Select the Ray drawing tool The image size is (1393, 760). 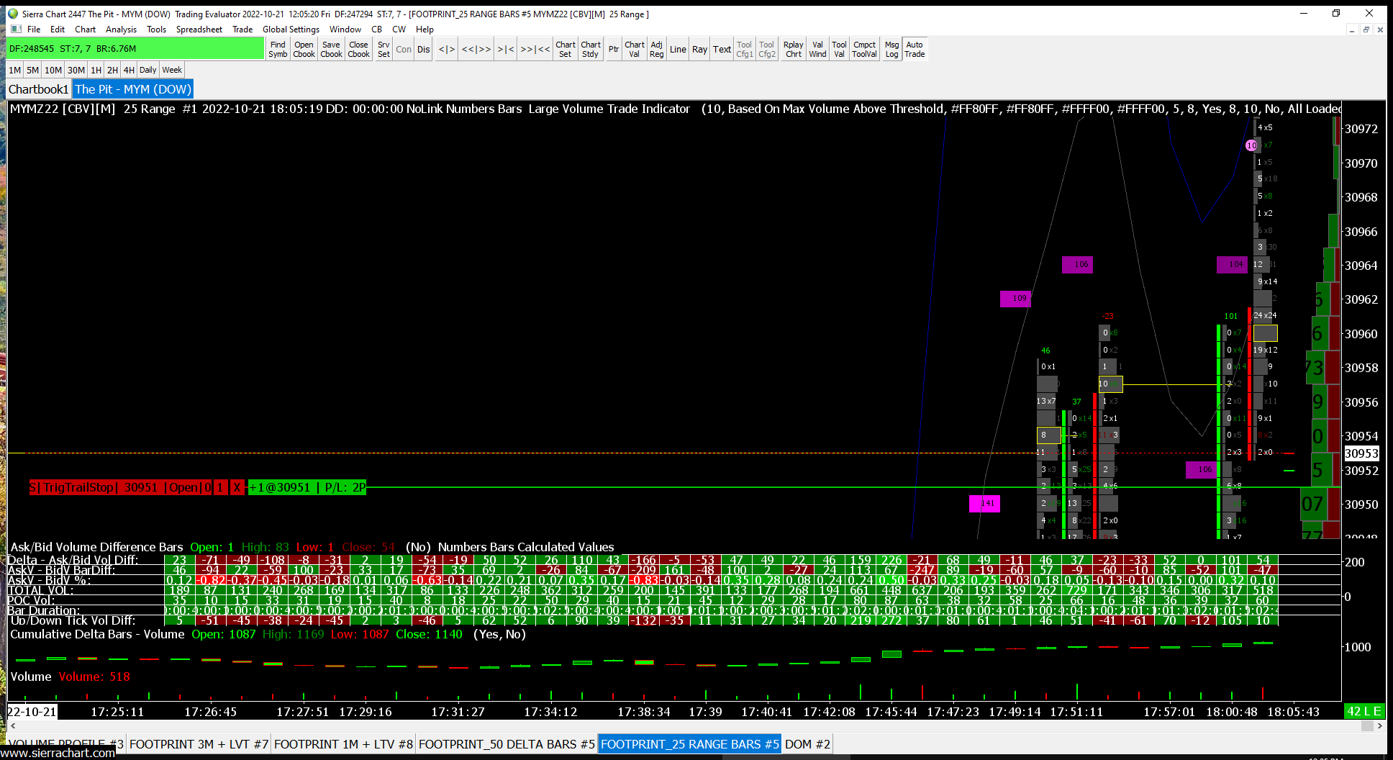[x=699, y=49]
